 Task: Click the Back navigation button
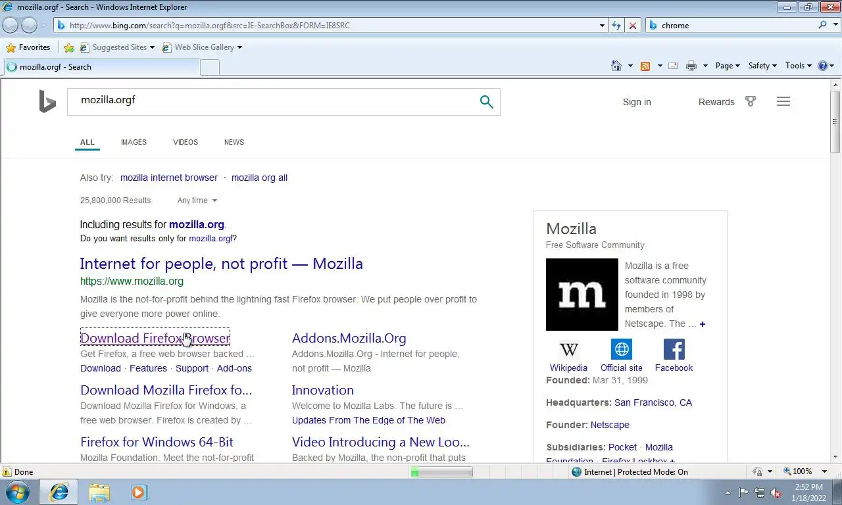pyautogui.click(x=10, y=25)
